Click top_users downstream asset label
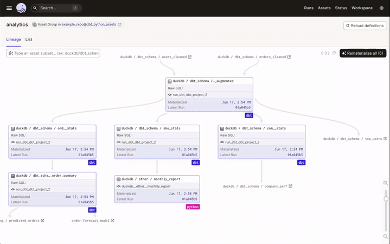 point(353,139)
